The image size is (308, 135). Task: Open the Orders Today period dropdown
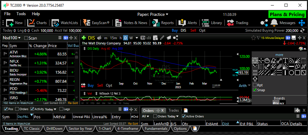click(173, 116)
